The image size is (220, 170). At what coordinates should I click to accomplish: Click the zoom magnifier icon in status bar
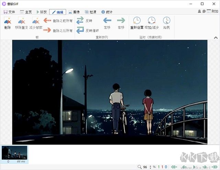(x=140, y=167)
